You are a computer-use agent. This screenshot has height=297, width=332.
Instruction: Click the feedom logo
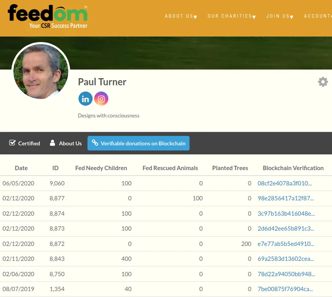coord(47,16)
